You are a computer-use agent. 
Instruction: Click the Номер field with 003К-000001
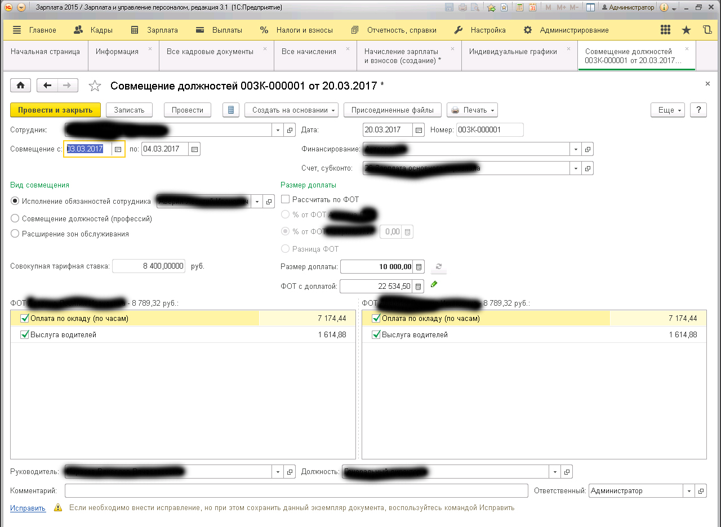(x=490, y=130)
